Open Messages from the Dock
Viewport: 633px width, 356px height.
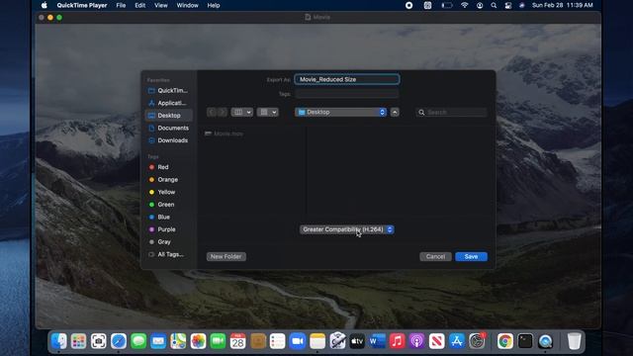point(138,341)
